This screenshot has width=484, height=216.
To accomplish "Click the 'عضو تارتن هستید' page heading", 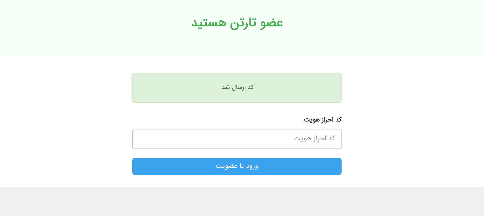I will 237,23.
